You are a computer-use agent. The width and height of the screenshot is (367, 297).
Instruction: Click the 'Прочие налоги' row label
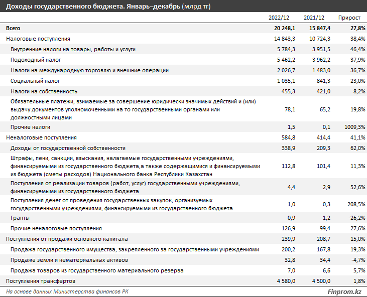point(31,127)
